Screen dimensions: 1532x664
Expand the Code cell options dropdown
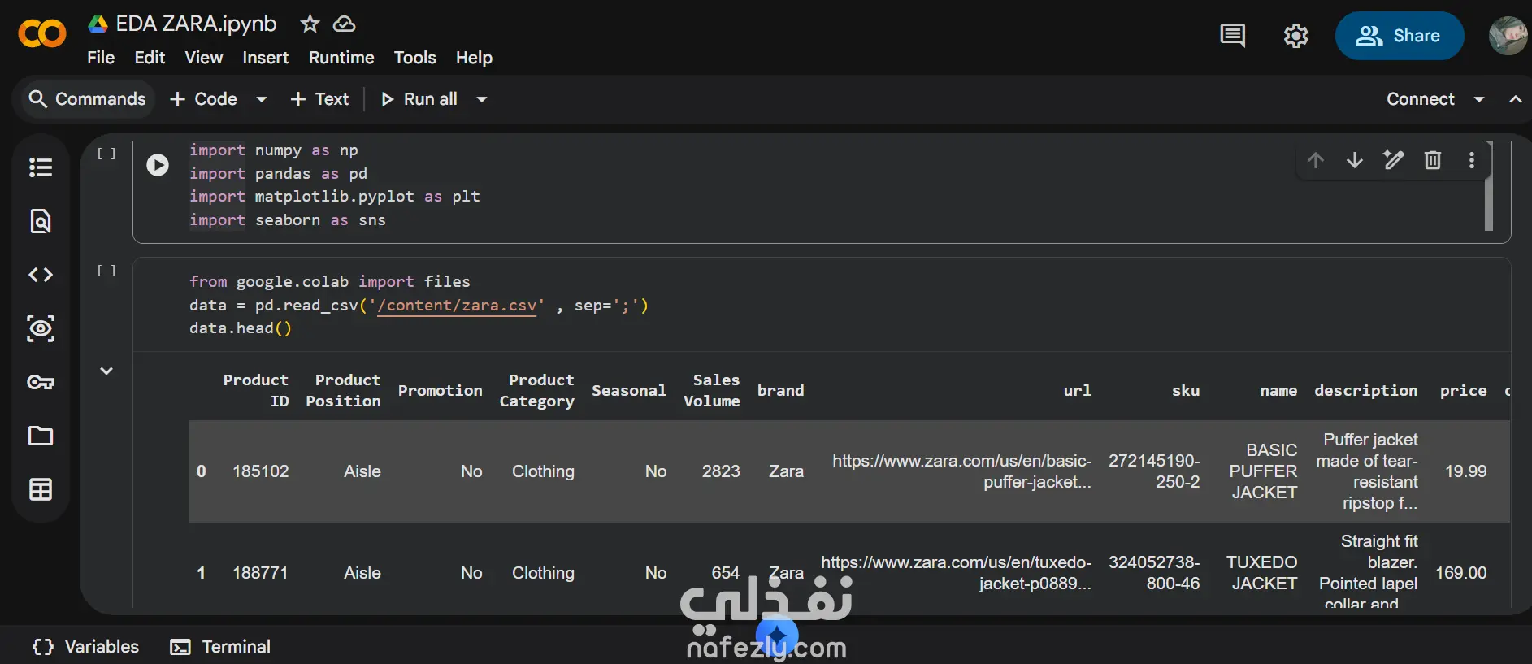coord(262,99)
